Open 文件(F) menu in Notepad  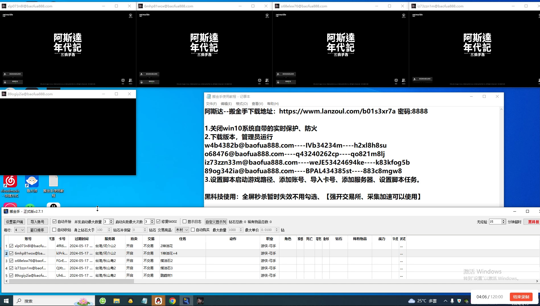click(x=211, y=104)
